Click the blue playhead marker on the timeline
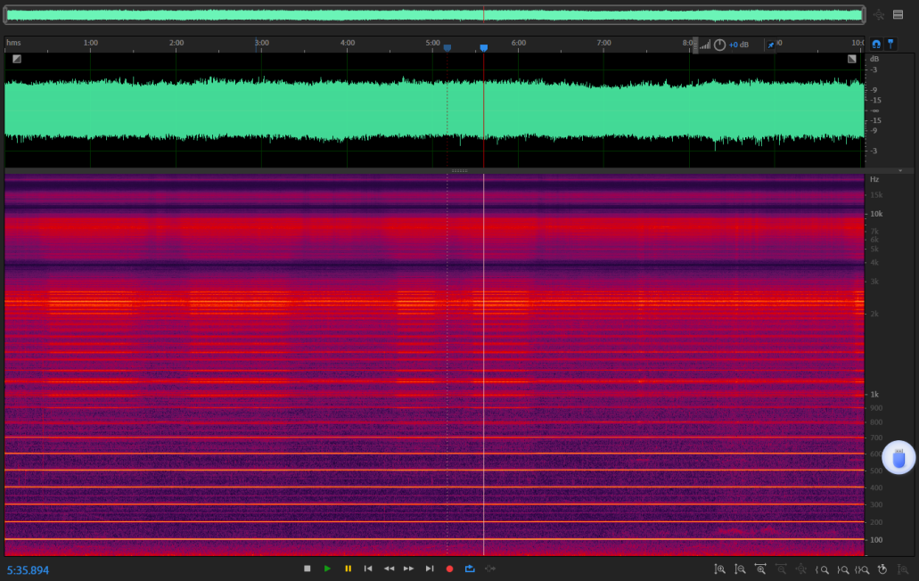The width and height of the screenshot is (919, 581). tap(484, 47)
